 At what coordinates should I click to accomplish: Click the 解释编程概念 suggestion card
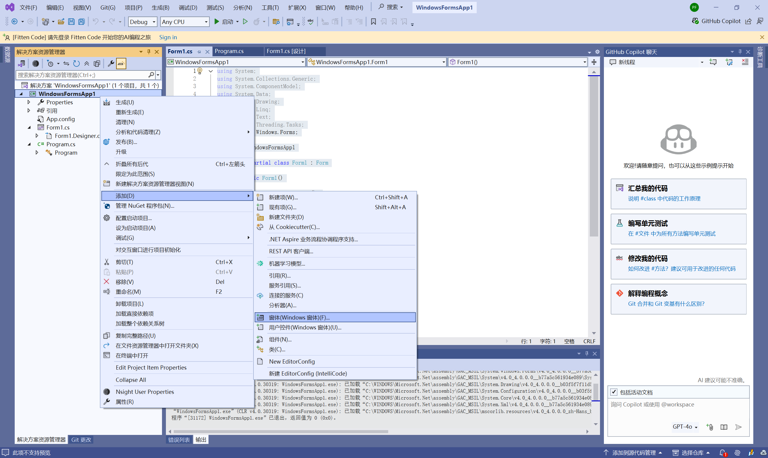coord(678,299)
